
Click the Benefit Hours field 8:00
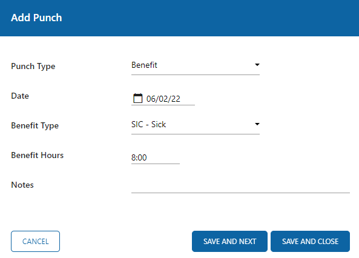tap(156, 157)
